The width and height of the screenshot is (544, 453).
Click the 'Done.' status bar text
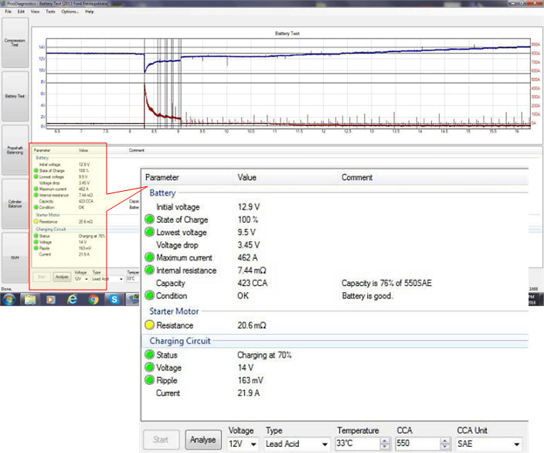pyautogui.click(x=7, y=289)
